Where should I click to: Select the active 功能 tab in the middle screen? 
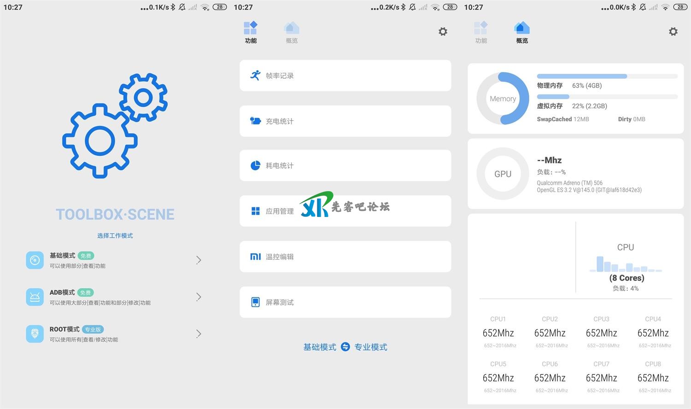[x=251, y=32]
